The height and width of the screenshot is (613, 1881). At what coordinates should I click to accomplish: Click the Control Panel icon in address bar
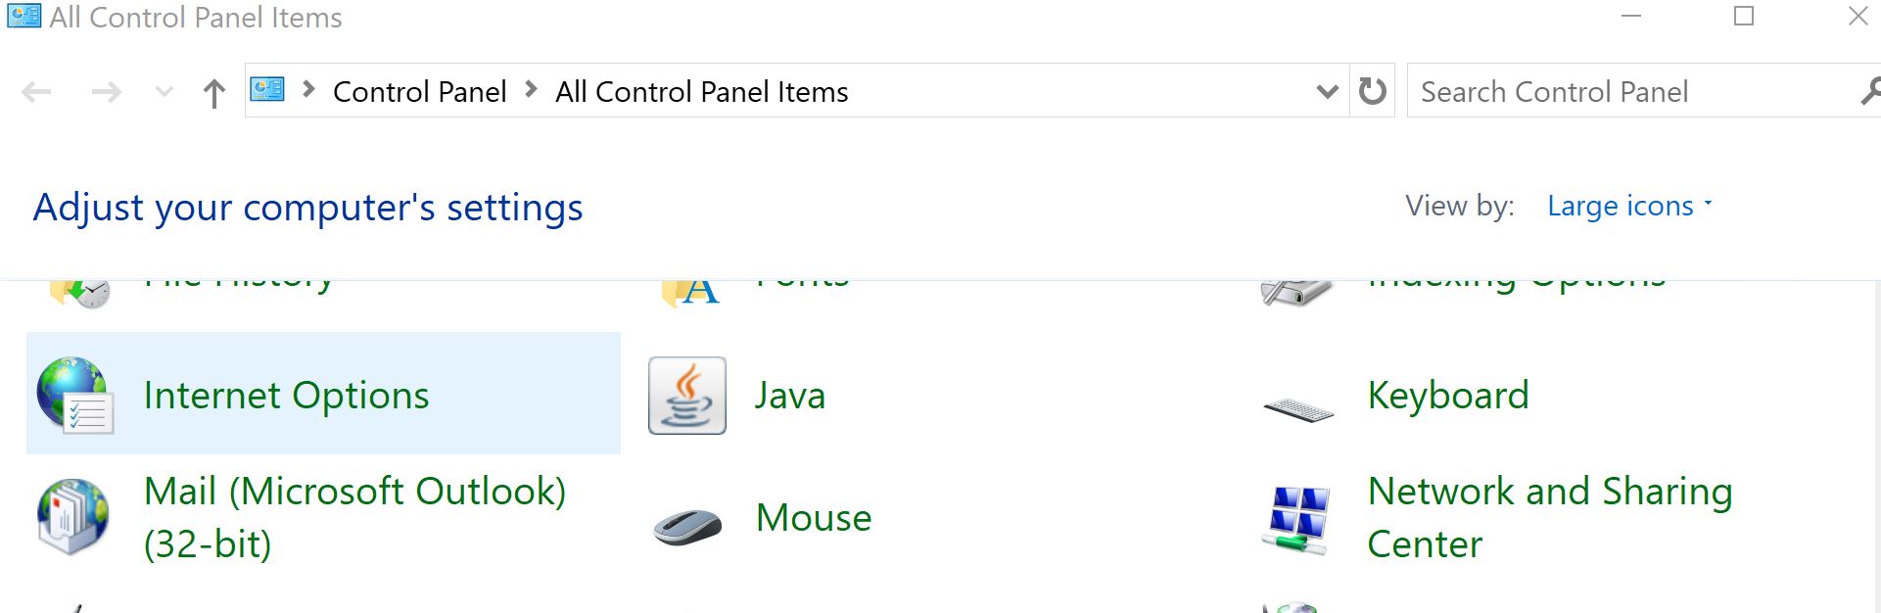(x=267, y=90)
